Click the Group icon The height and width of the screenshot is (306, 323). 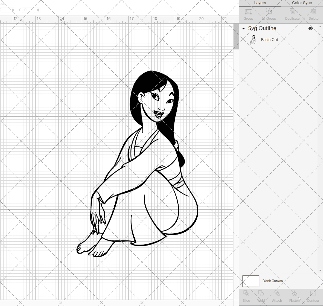point(248,15)
